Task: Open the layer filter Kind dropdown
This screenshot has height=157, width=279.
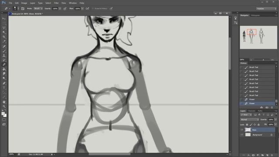Action: pos(246,115)
